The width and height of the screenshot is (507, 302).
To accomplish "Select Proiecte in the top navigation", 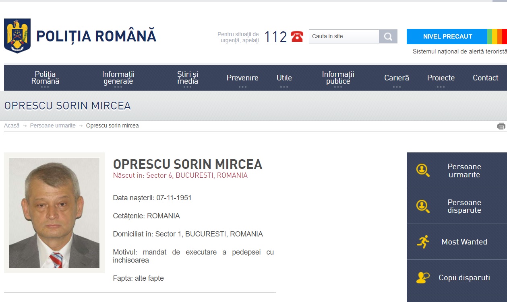I will tap(441, 78).
